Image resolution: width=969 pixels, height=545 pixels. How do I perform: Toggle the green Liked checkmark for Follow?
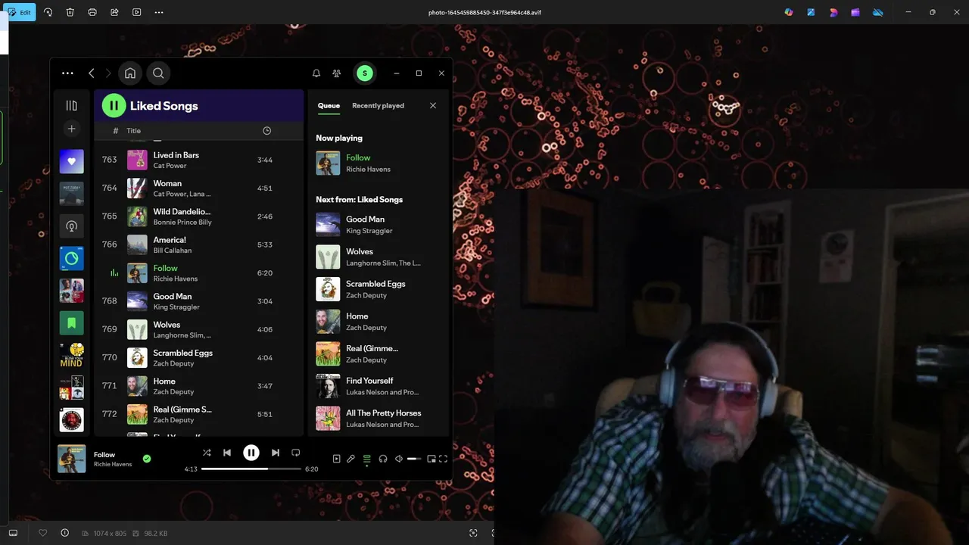click(147, 459)
